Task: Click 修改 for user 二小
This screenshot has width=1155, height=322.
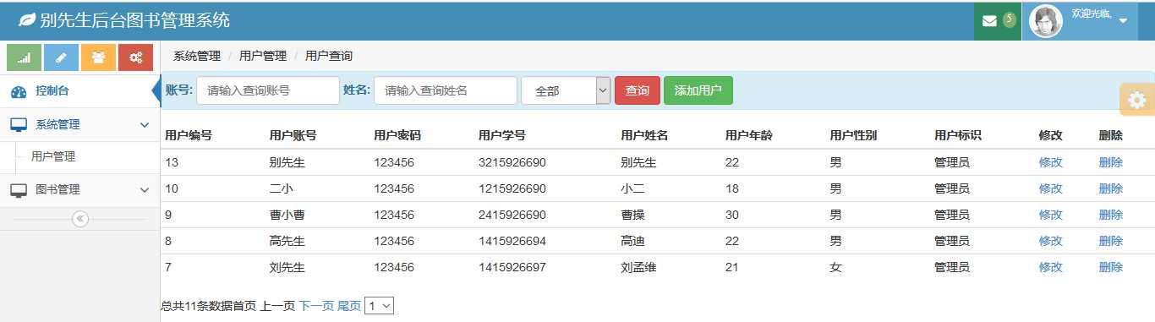Action: point(1051,188)
